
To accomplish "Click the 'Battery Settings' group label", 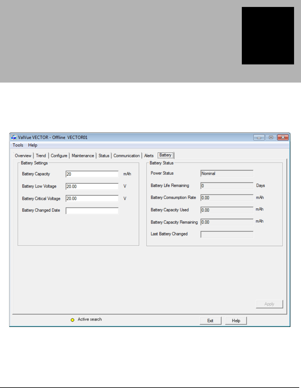I will 34,163.
